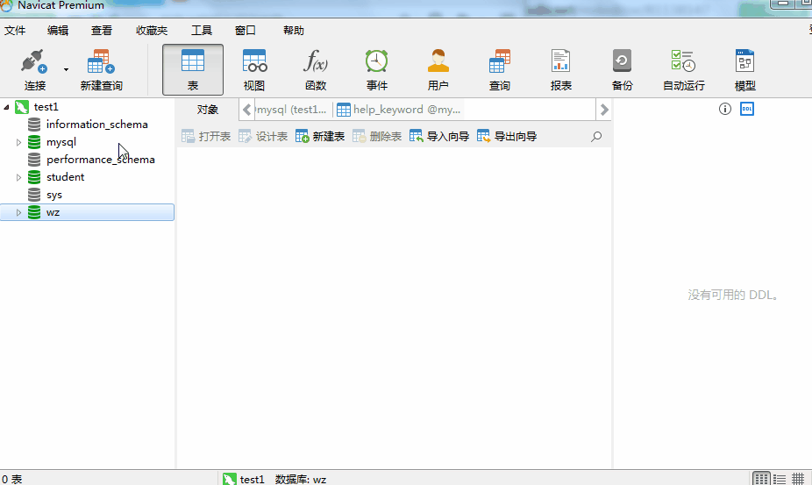Open the Tools (工具) menu
The width and height of the screenshot is (812, 485).
click(x=202, y=31)
